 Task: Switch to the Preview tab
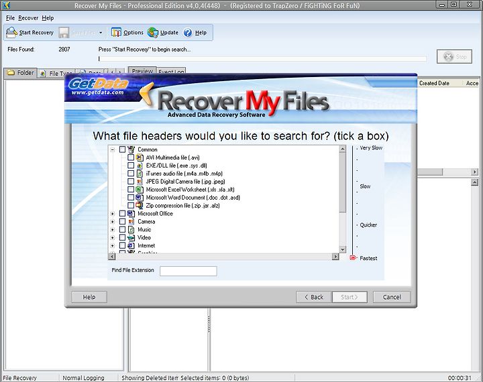pyautogui.click(x=142, y=71)
